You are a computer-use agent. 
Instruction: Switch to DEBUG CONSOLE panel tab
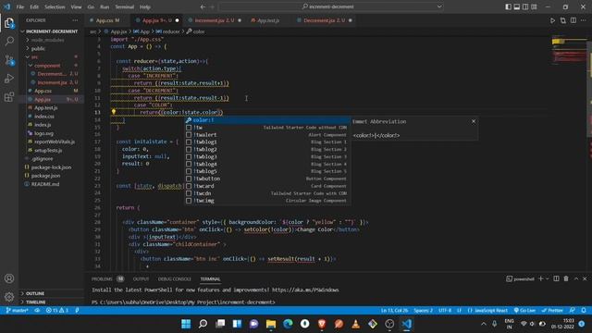[175, 279]
